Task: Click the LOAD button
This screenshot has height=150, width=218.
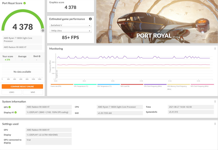Action: (12, 92)
